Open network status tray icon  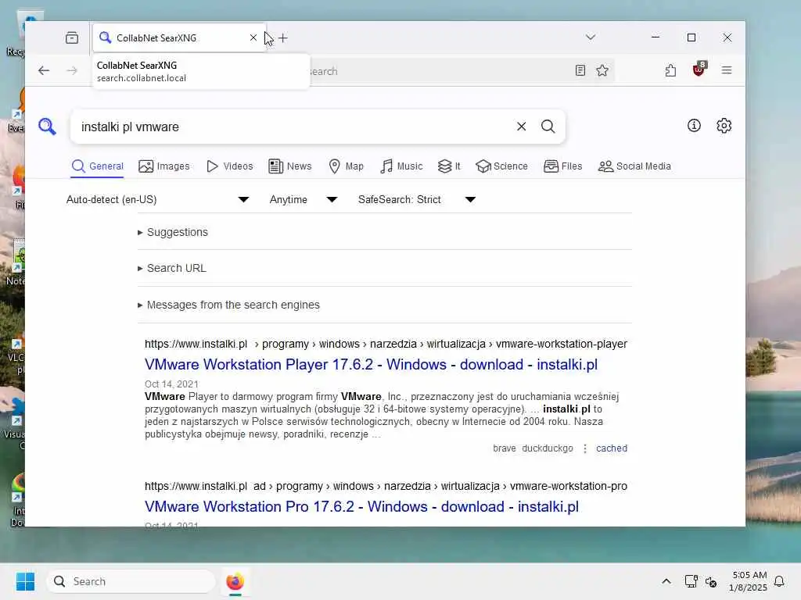coord(691,581)
